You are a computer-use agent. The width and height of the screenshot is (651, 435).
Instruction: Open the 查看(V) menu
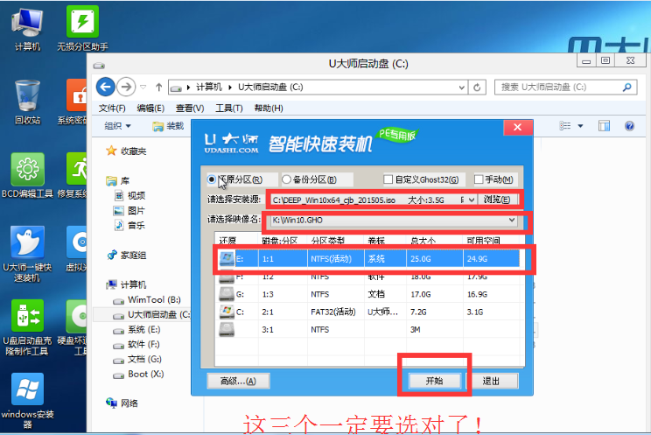[x=189, y=108]
